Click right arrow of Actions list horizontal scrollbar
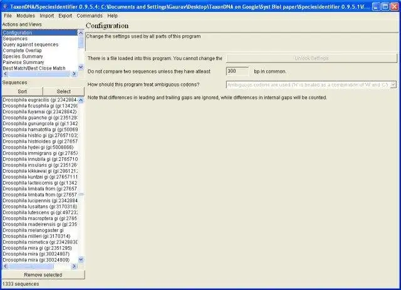Viewport: 401px width, 290px height. click(x=74, y=74)
